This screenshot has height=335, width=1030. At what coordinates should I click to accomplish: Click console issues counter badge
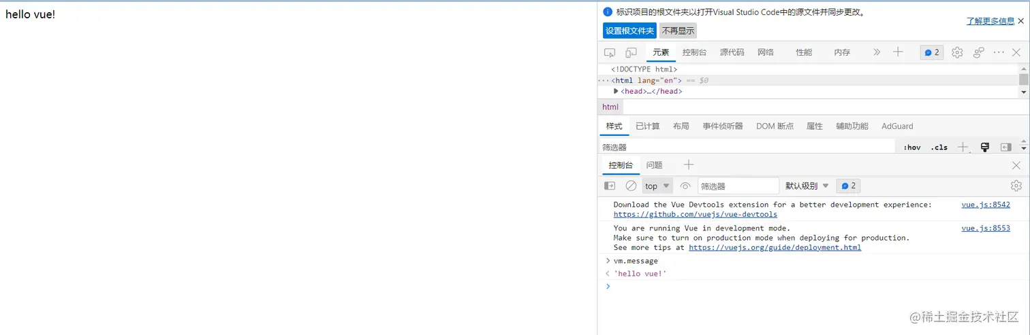(848, 186)
